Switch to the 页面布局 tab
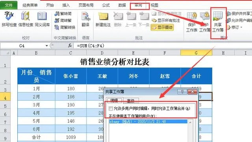This screenshot has height=142, width=252. coord(86,5)
